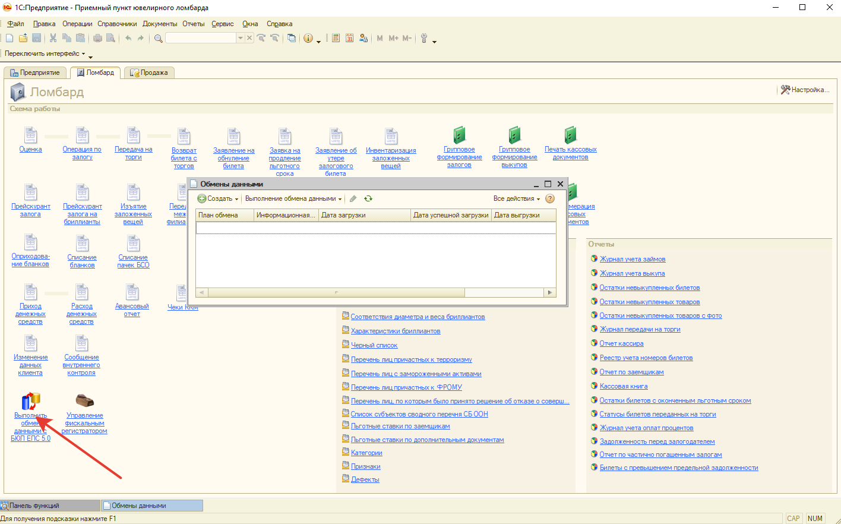Open Печать кассовых документов green book icon

(x=570, y=135)
